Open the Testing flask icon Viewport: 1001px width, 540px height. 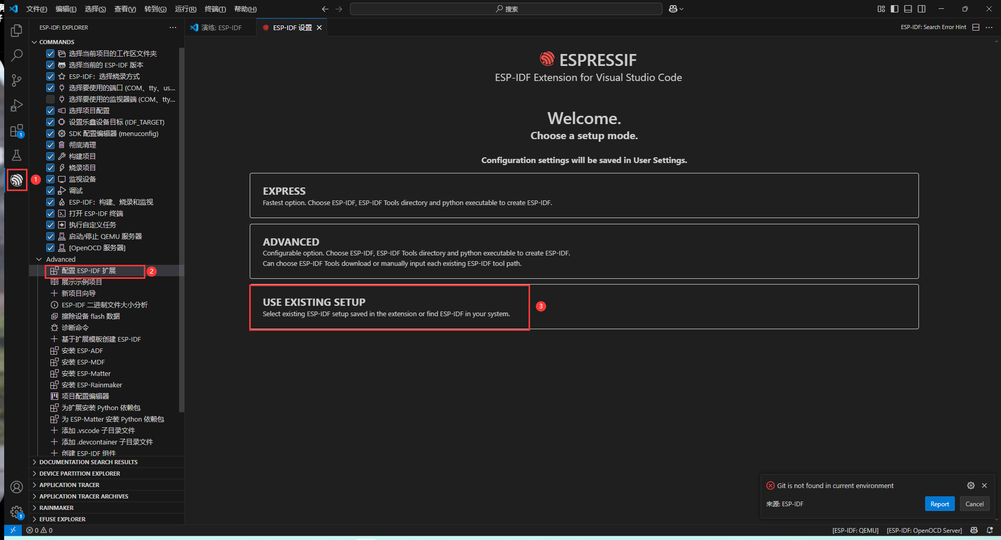coord(17,155)
